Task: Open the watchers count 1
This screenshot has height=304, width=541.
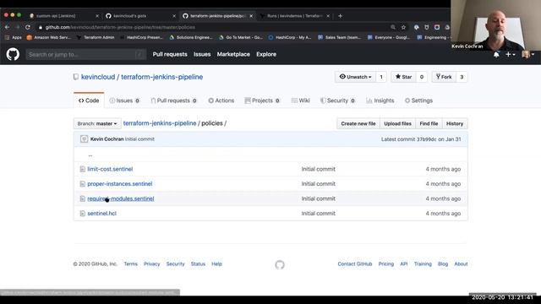Action: [381, 77]
